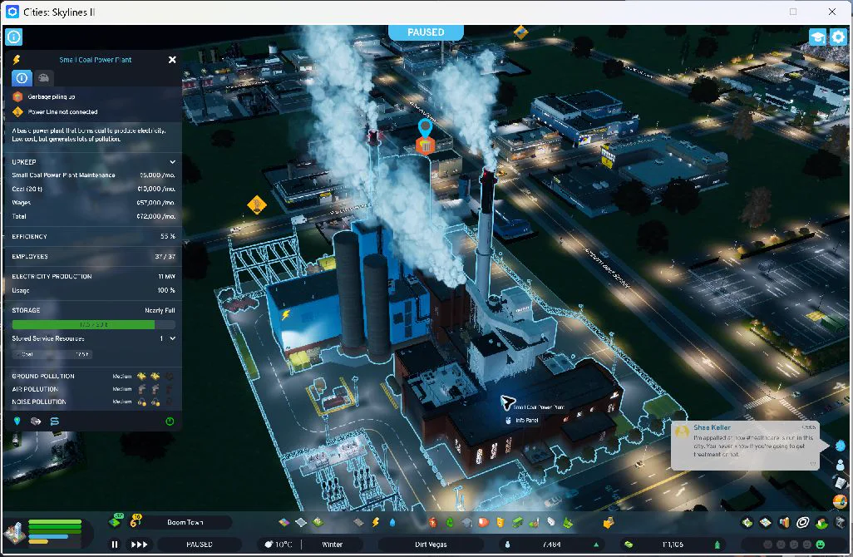Viewport: 853px width, 557px height.
Task: Open the tutorials graduation cap icon
Action: 817,37
